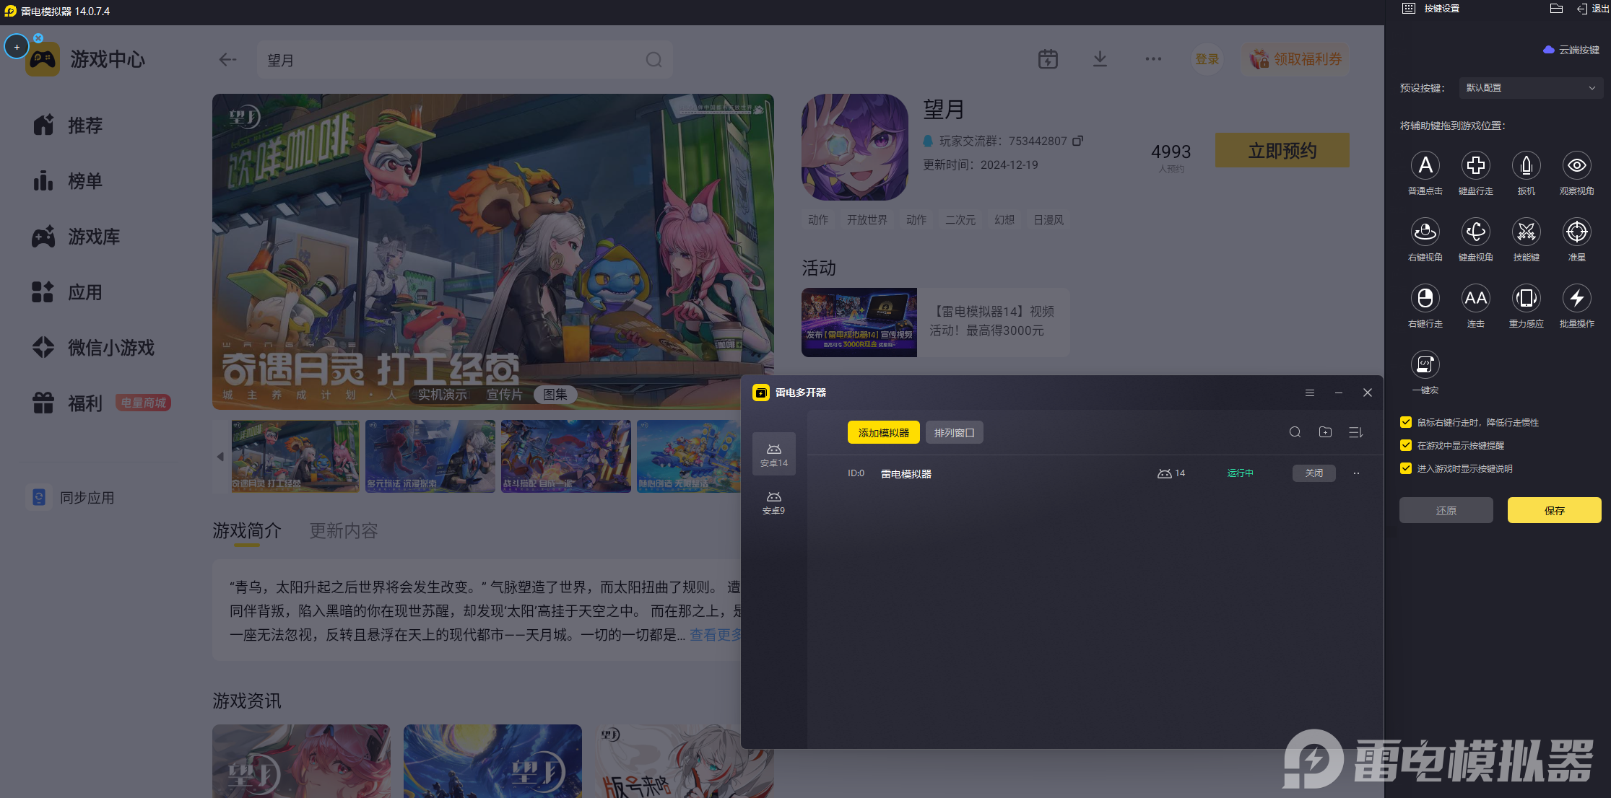Select the 键盘行走 D-pad icon
1611x798 pixels.
tap(1475, 166)
